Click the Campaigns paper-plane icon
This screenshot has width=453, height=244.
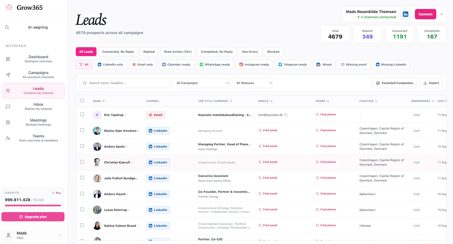coord(8,75)
